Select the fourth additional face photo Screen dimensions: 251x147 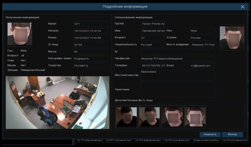click(195, 117)
